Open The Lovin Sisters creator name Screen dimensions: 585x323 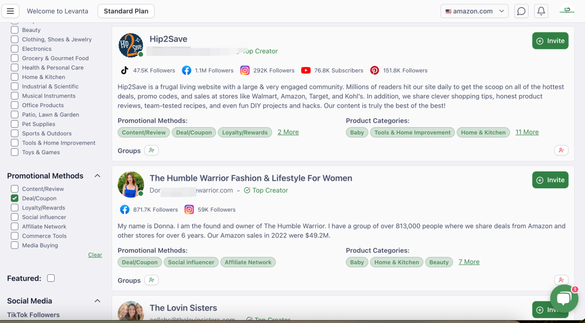(x=183, y=308)
